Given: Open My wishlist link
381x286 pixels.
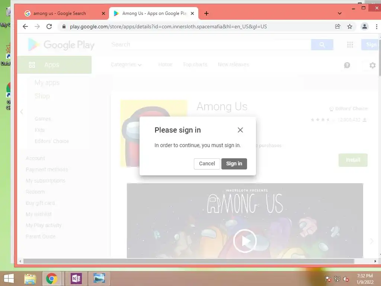Looking at the screenshot, I should pos(39,214).
